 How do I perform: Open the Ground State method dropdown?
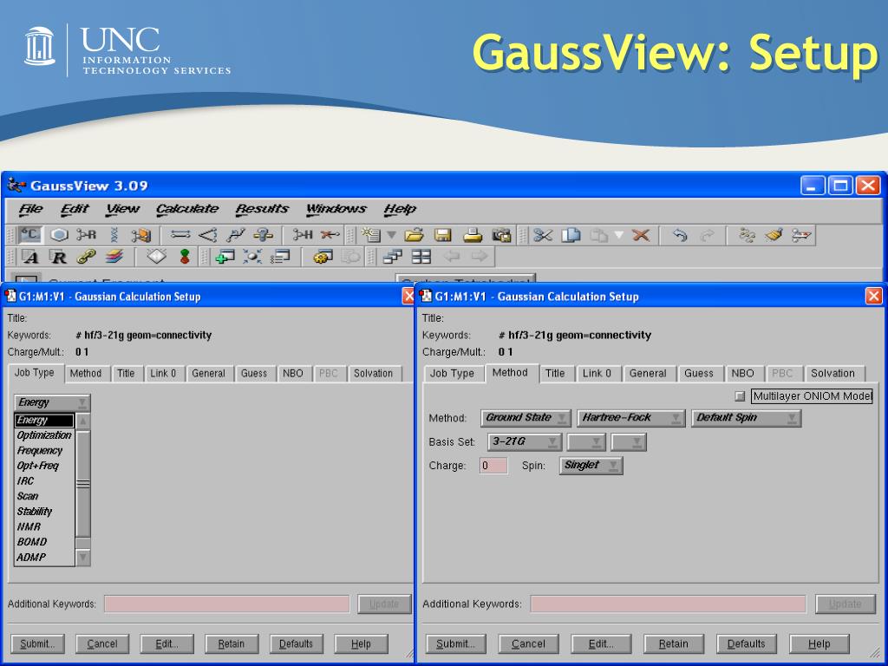click(526, 418)
